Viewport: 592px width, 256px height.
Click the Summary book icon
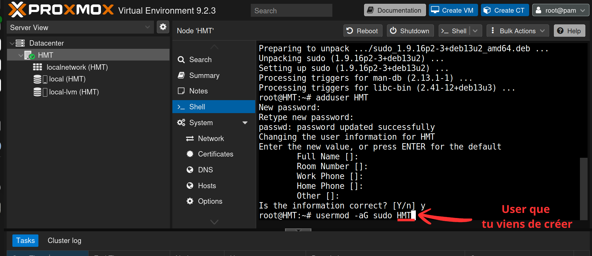click(181, 75)
